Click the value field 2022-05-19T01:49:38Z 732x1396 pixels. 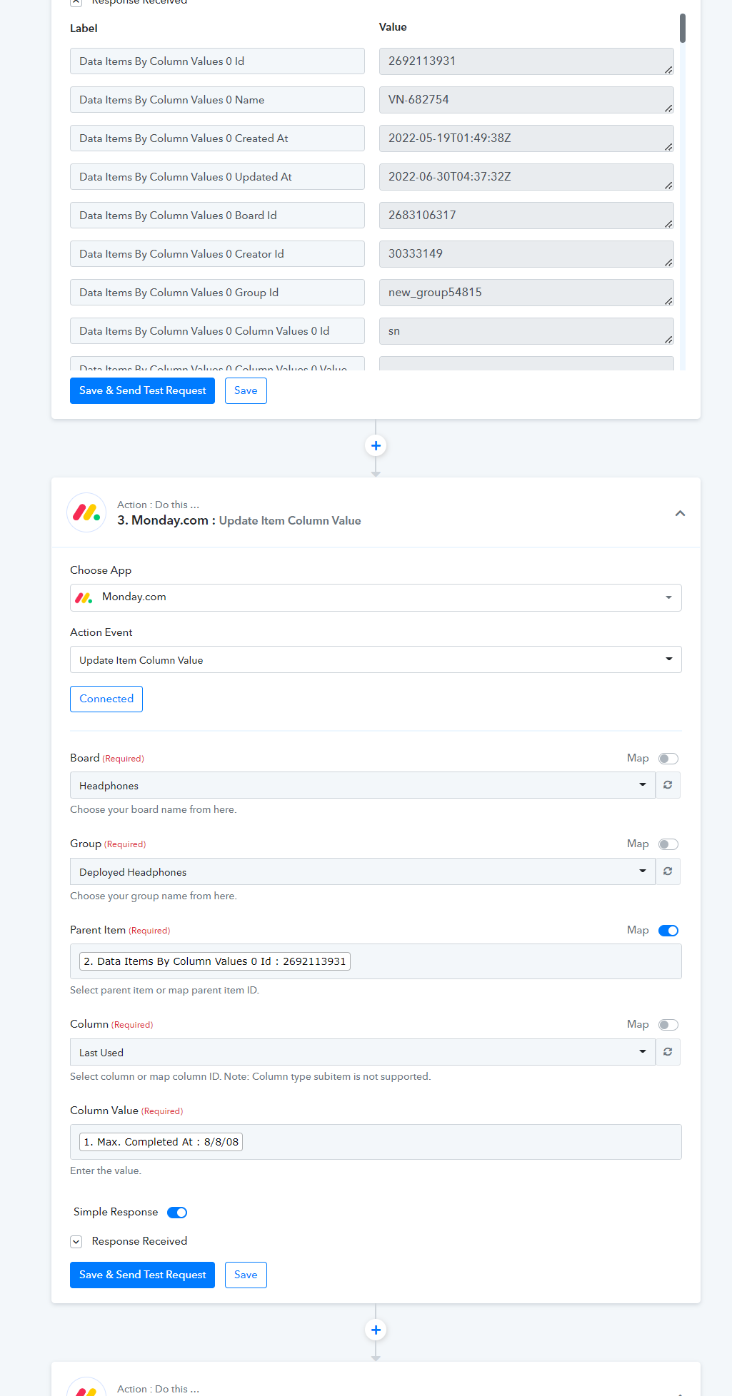tap(526, 138)
